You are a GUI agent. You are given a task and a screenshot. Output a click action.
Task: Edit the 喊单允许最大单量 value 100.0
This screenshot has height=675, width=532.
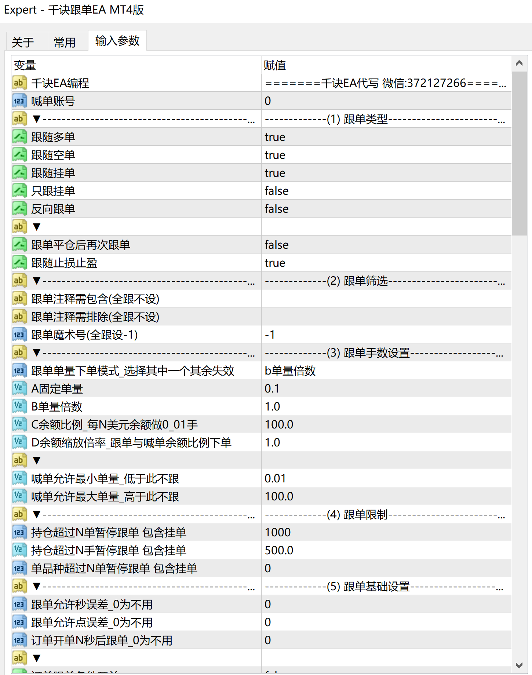click(386, 496)
